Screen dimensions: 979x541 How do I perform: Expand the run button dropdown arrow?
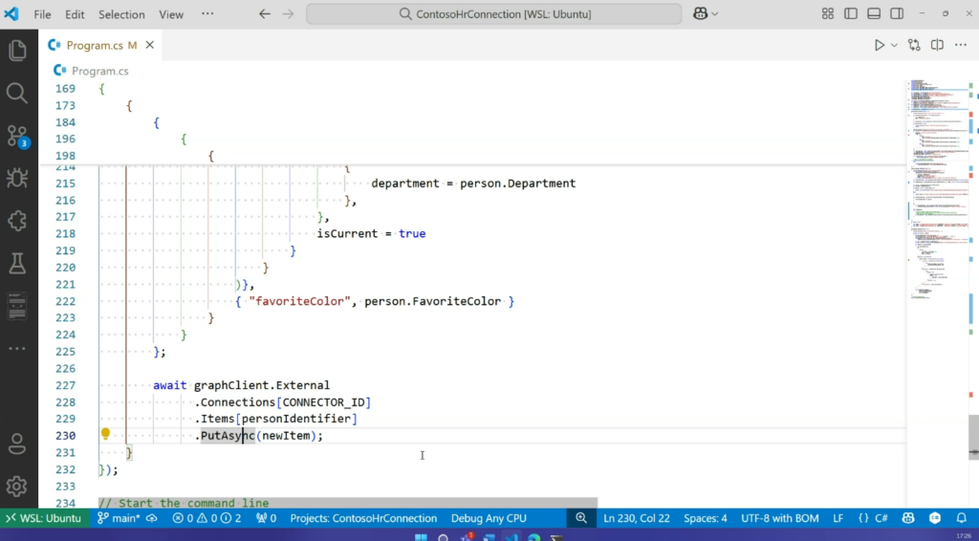click(894, 45)
